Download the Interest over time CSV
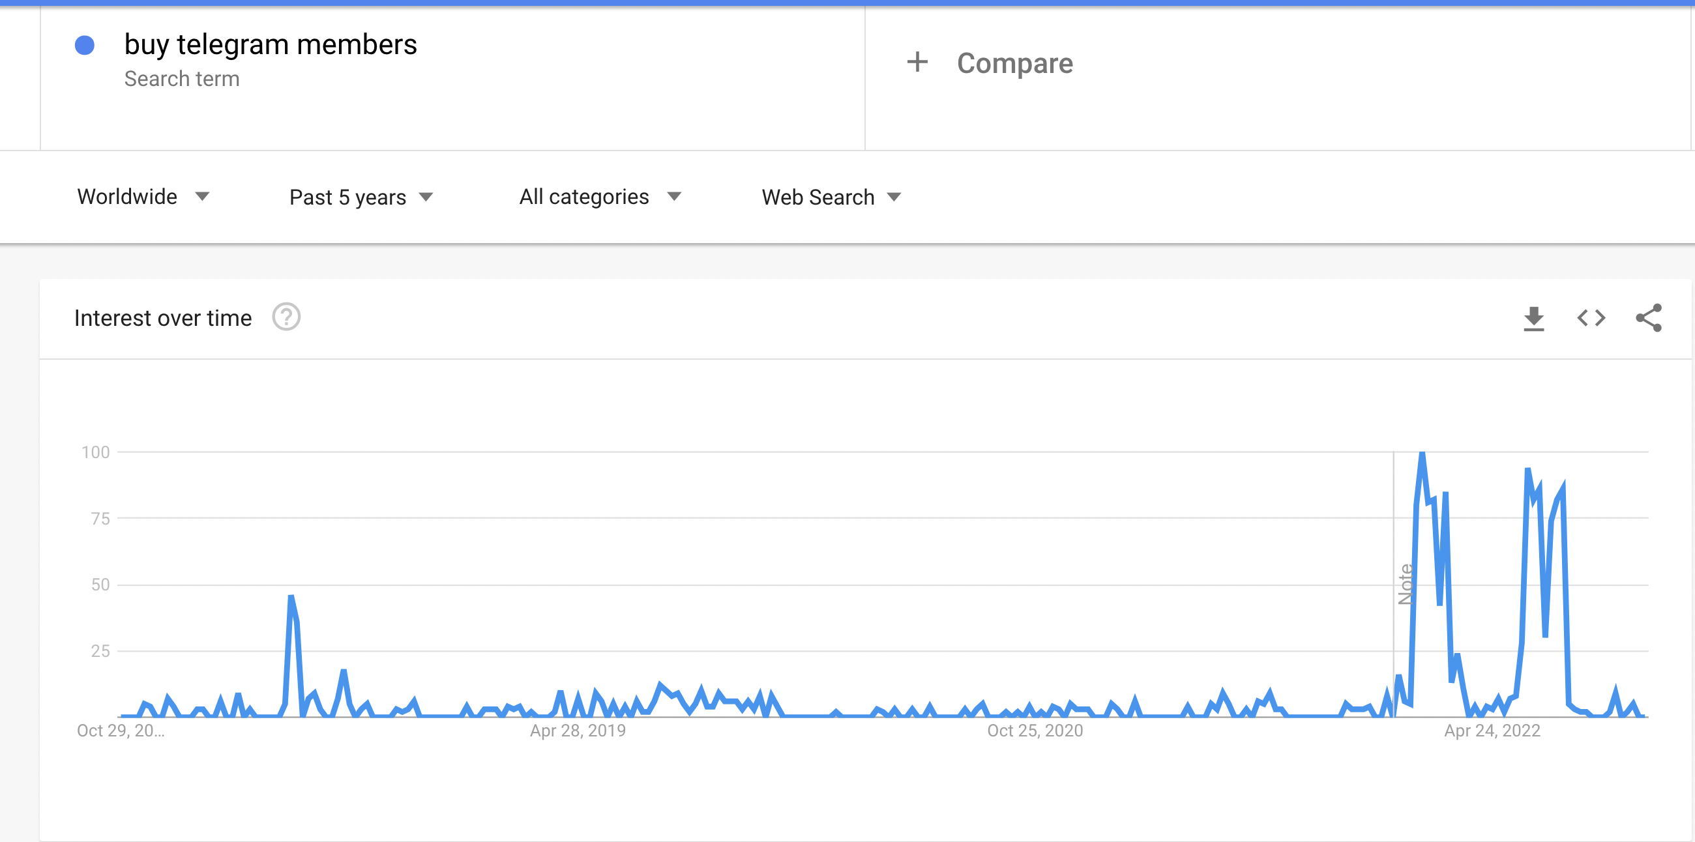This screenshot has width=1695, height=842. pos(1534,319)
